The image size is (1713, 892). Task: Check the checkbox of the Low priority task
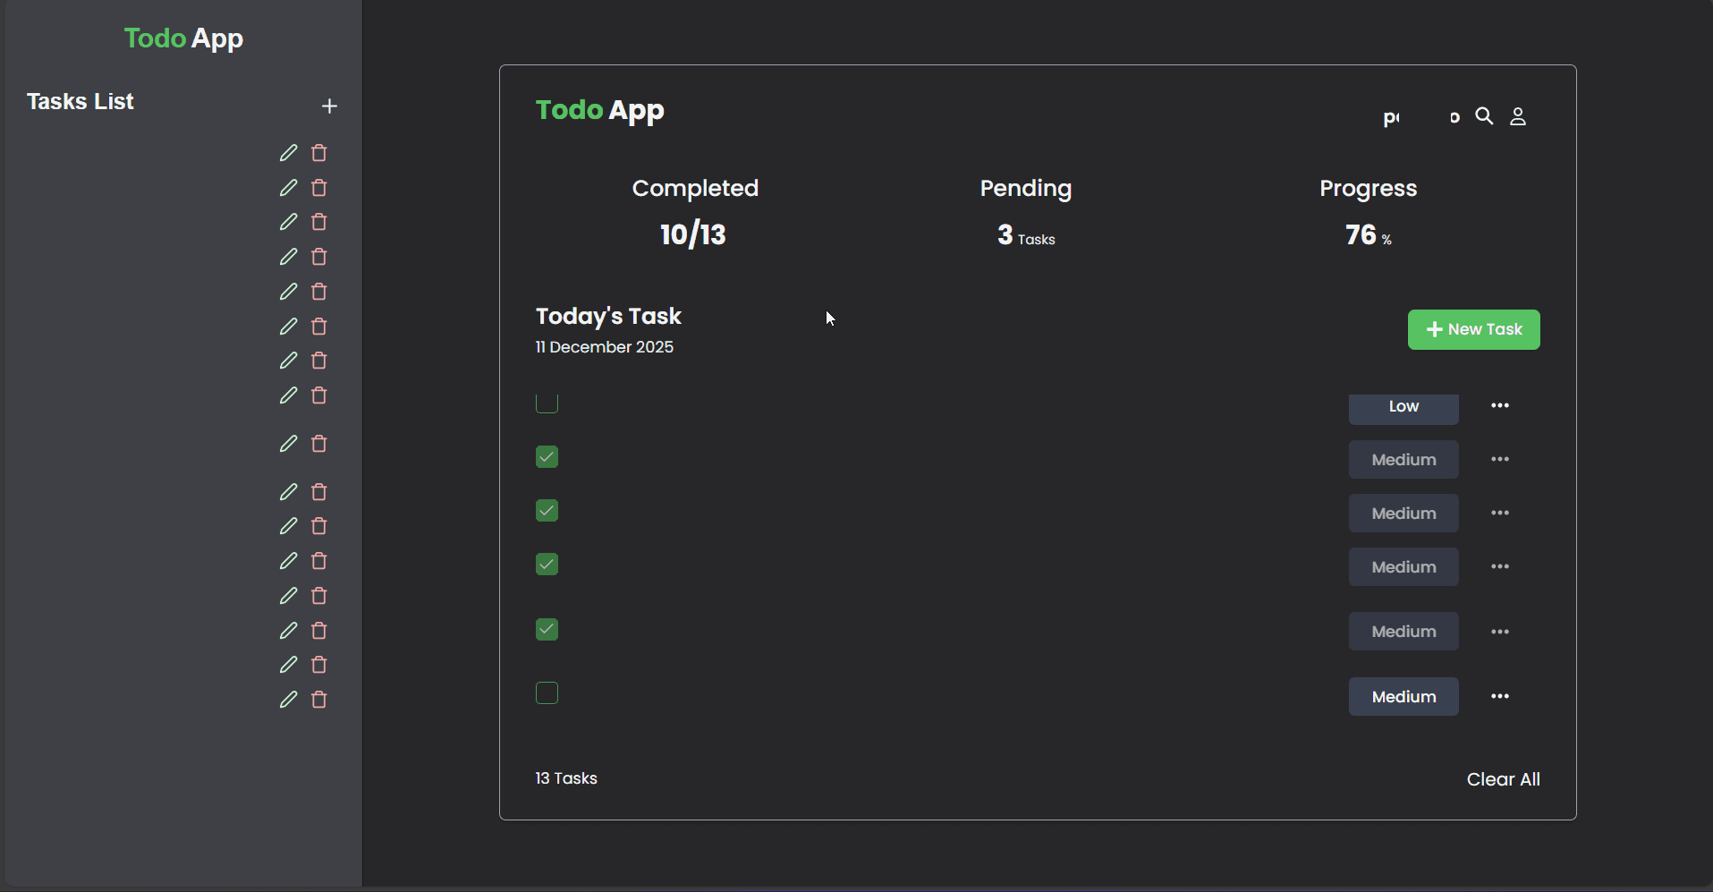tap(547, 404)
